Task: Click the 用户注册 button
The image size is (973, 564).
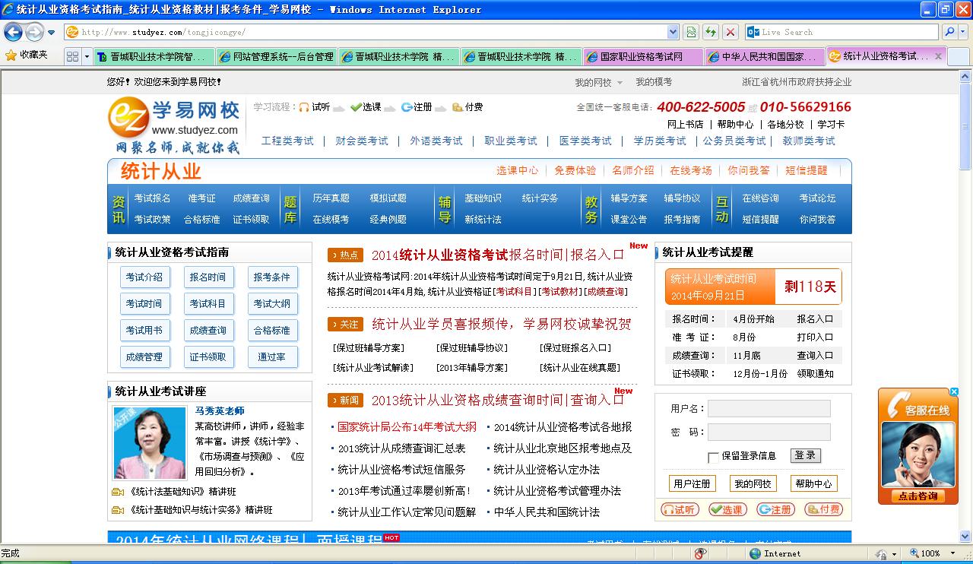Action: 692,483
